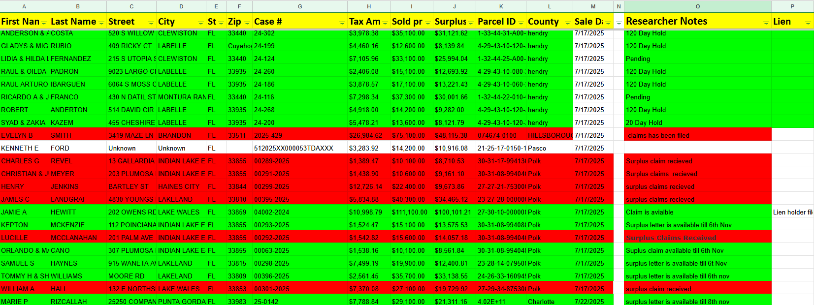Open the Sold price filter dropdown

click(x=428, y=23)
